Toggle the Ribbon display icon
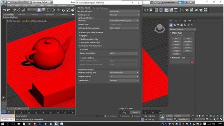Image resolution: width=224 pixels, height=126 pixels. [x=167, y=10]
